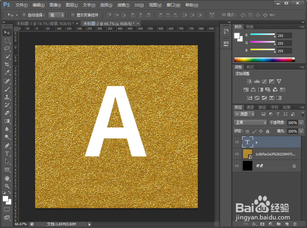Add Levels adjustment layer
This screenshot has height=228, width=307.
coord(257,81)
